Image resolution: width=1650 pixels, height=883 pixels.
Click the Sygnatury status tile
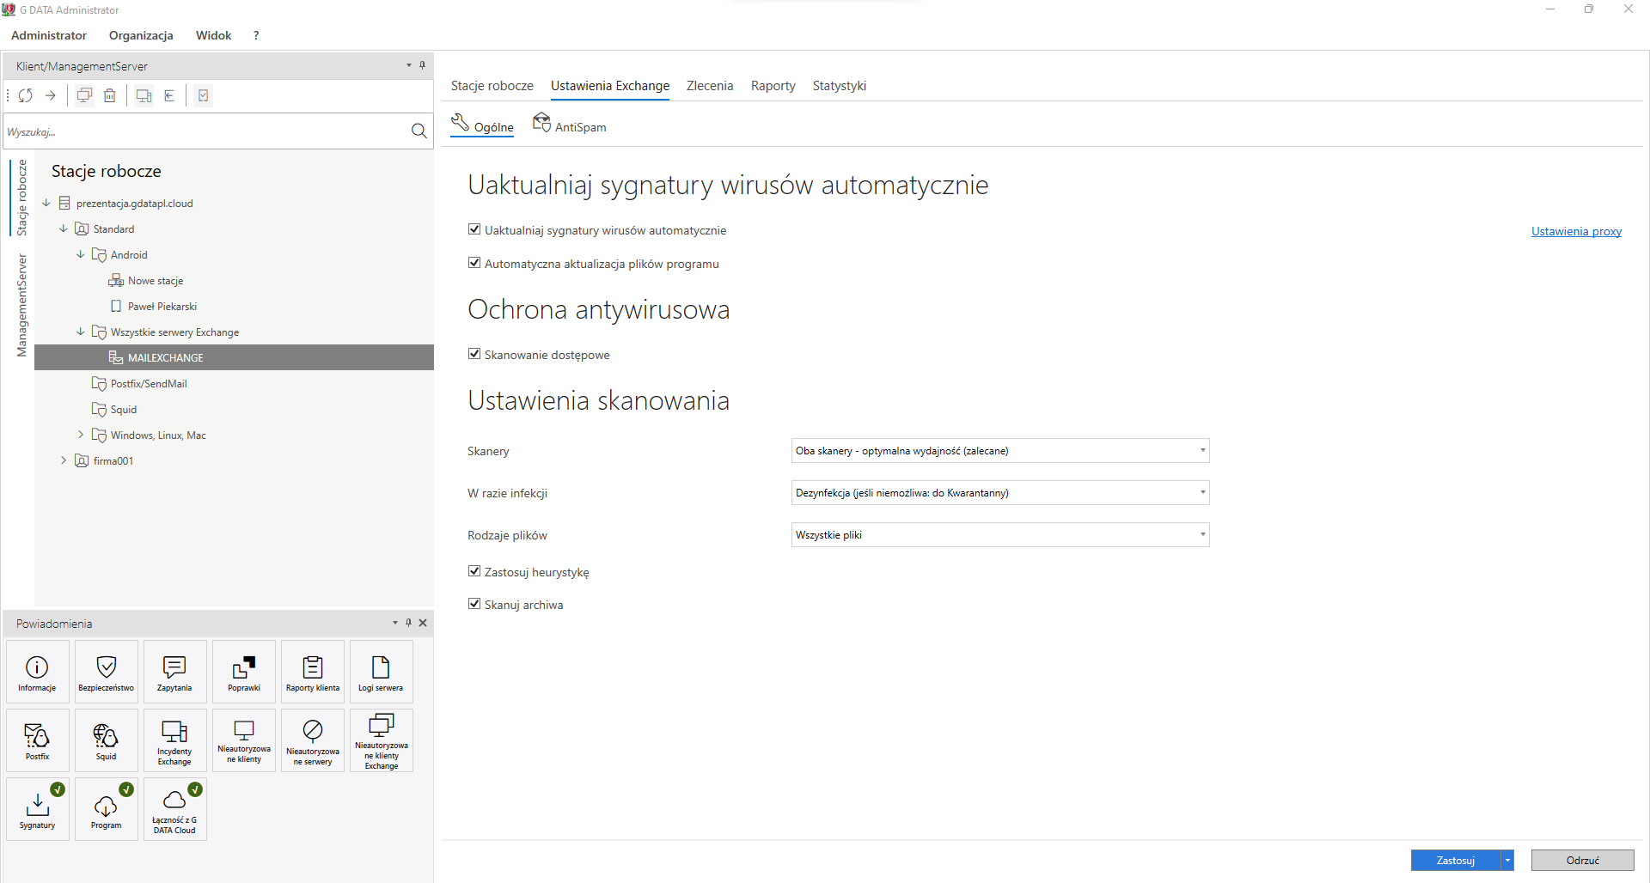(38, 809)
